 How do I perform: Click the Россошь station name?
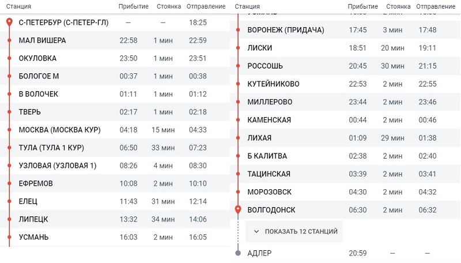pyautogui.click(x=264, y=66)
